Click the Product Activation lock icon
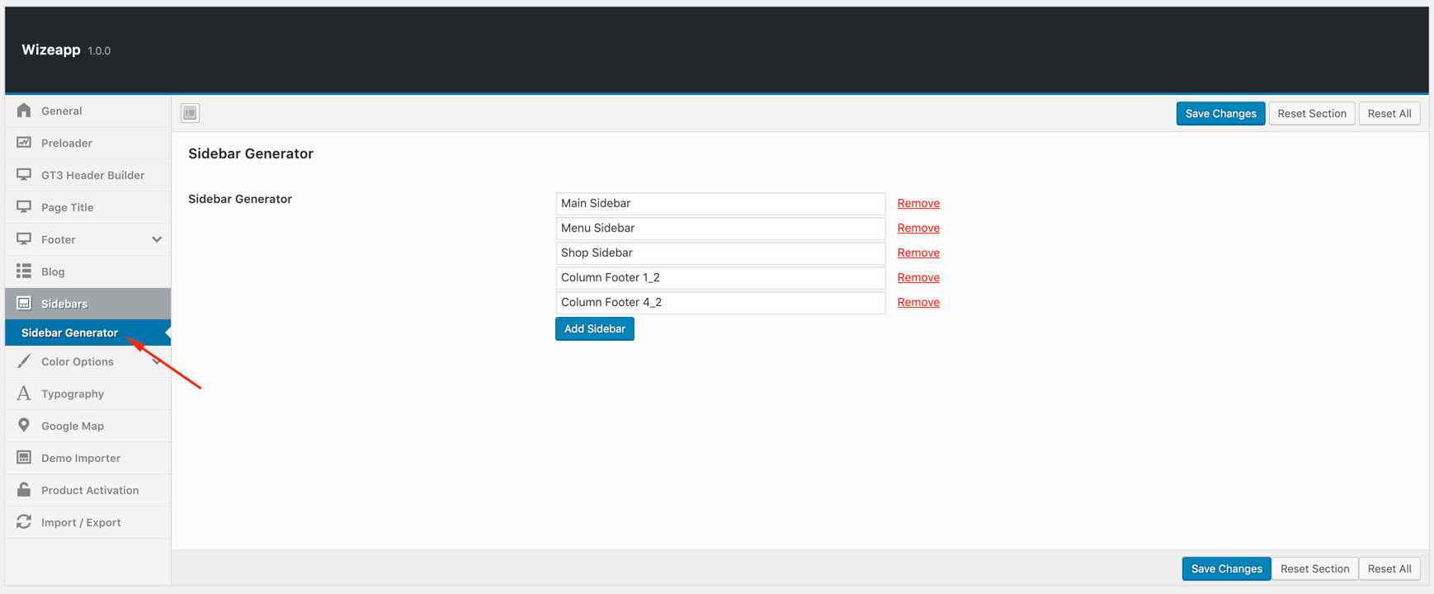Viewport: 1434px width, 594px height. pyautogui.click(x=24, y=490)
